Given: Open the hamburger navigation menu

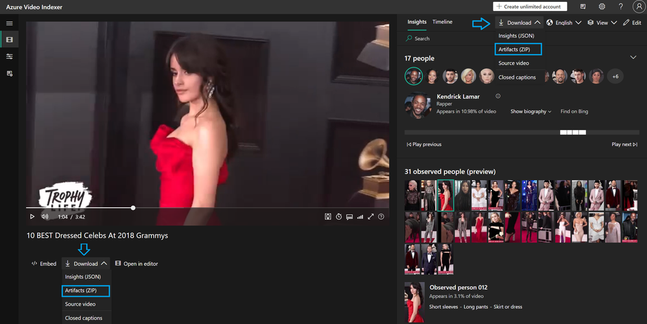Looking at the screenshot, I should click(9, 23).
